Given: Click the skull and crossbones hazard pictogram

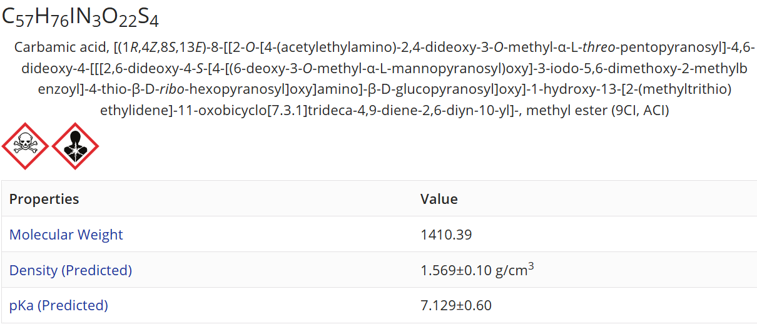Looking at the screenshot, I should point(25,146).
